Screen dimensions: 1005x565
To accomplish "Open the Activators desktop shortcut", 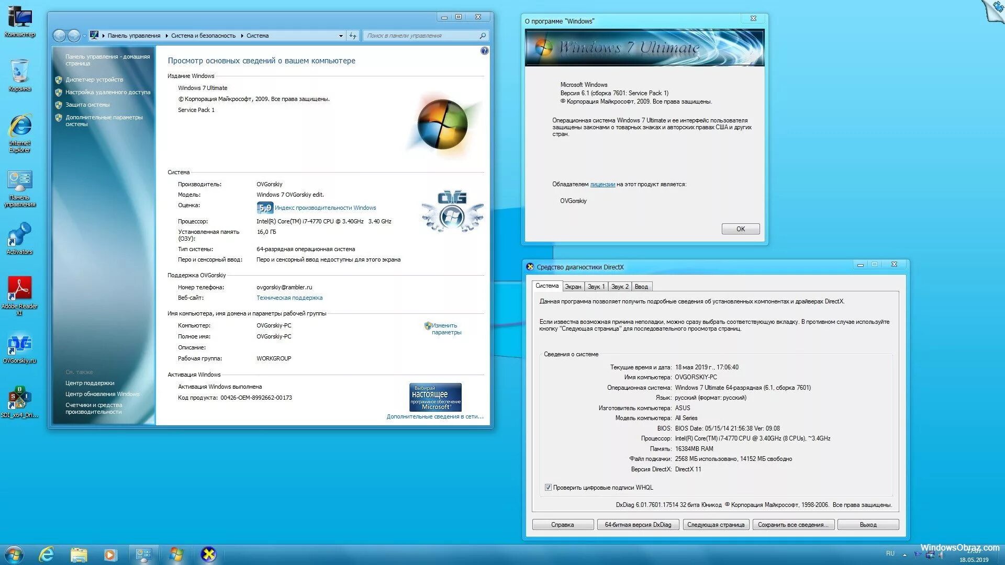I will point(20,239).
